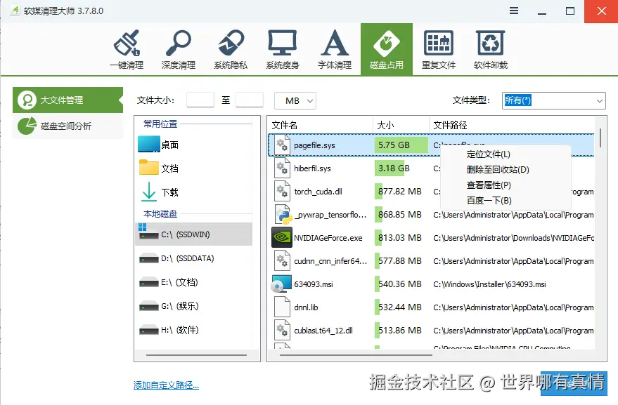
Task: Select 大文件管理 in the sidebar
Action: coord(67,100)
